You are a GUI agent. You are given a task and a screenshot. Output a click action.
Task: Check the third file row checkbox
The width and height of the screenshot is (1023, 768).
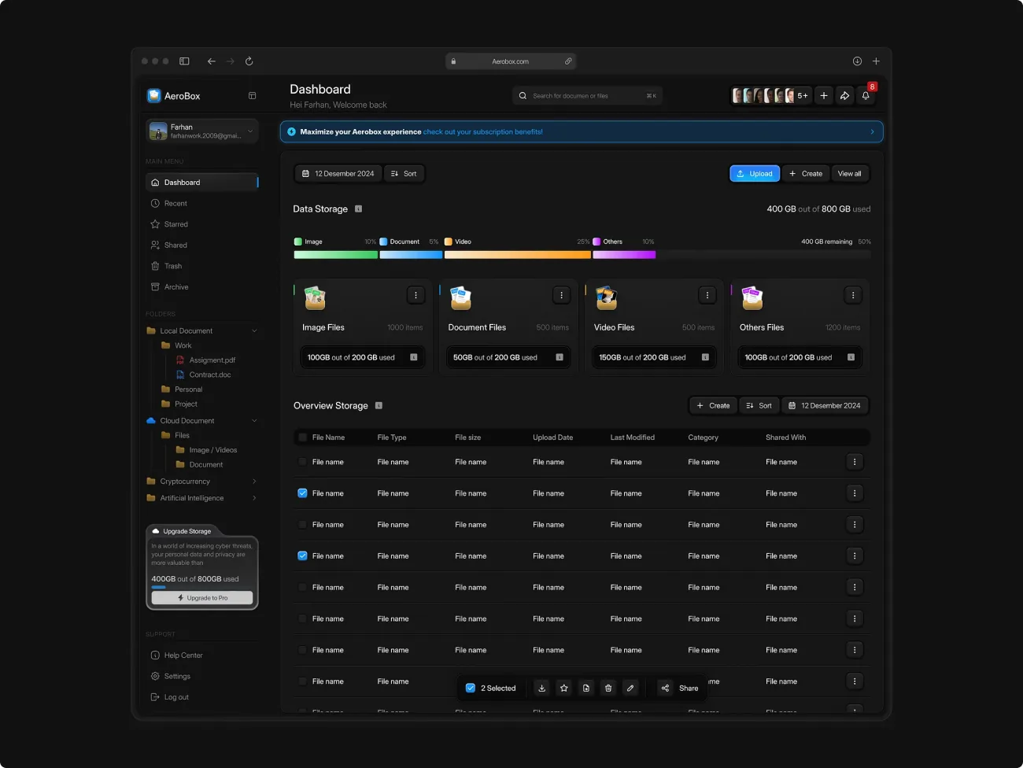302,525
